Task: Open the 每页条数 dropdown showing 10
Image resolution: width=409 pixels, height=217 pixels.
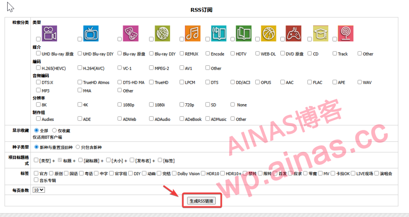Action: pos(39,190)
